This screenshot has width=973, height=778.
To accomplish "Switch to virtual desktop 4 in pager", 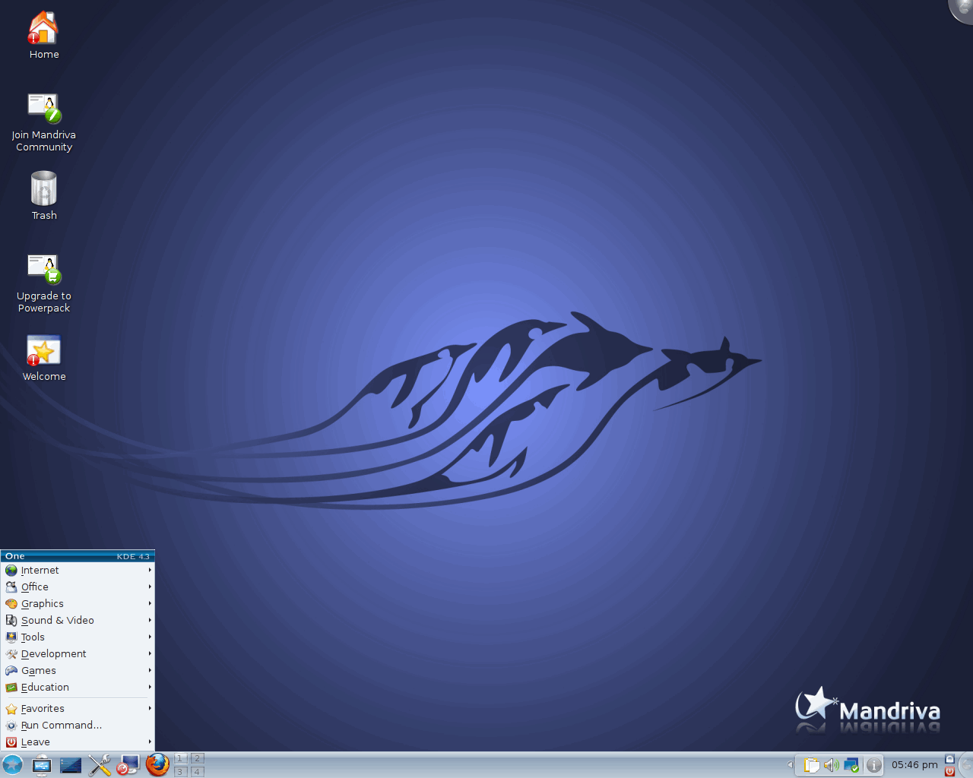I will tap(197, 771).
